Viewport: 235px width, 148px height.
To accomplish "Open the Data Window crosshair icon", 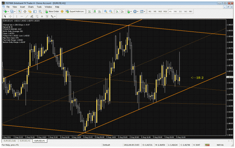I will (x=25, y=12).
